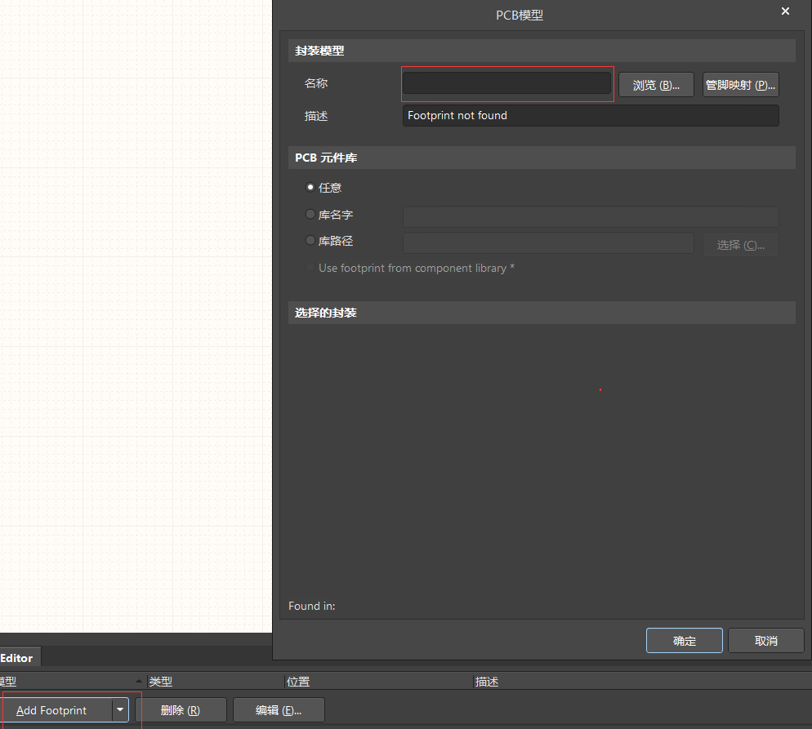
Task: Click the 描述 field showing Footprint not found
Action: point(591,115)
